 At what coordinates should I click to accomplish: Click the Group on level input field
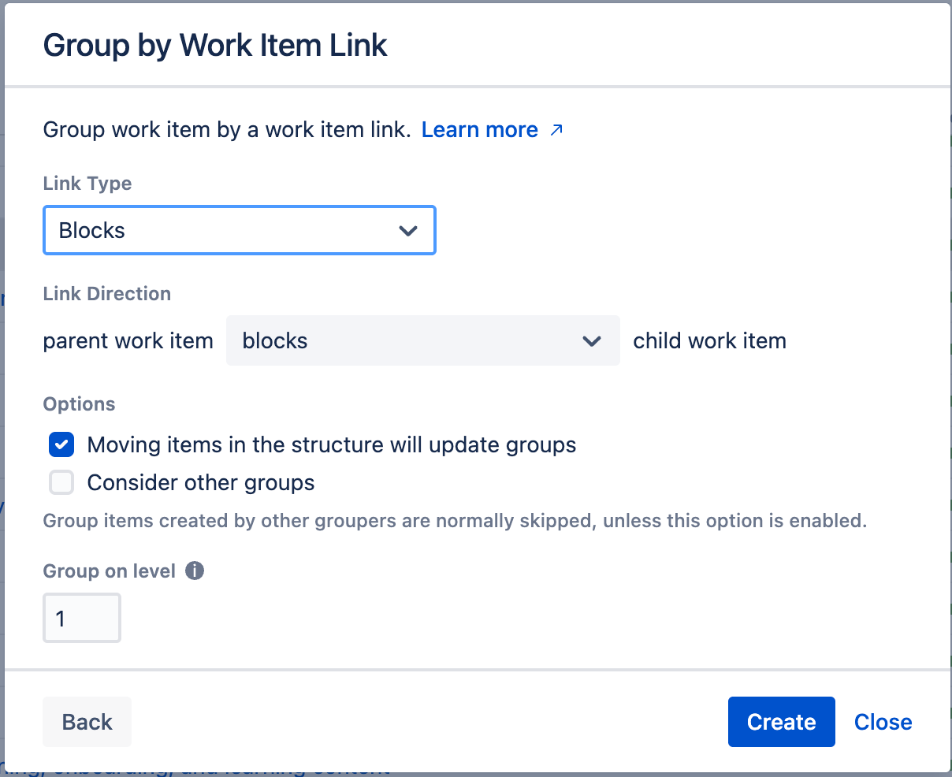(82, 618)
